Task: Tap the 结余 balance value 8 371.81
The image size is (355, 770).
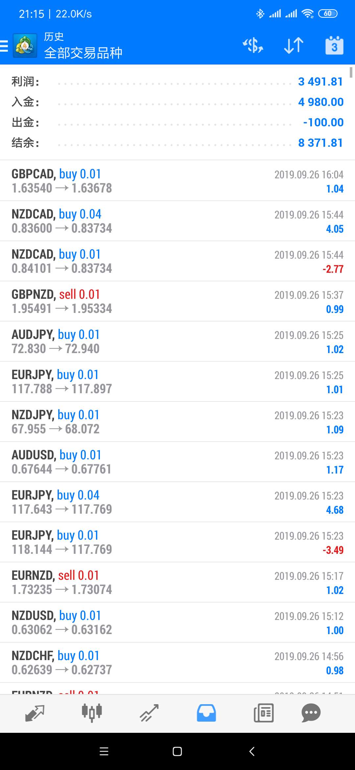Action: tap(320, 143)
